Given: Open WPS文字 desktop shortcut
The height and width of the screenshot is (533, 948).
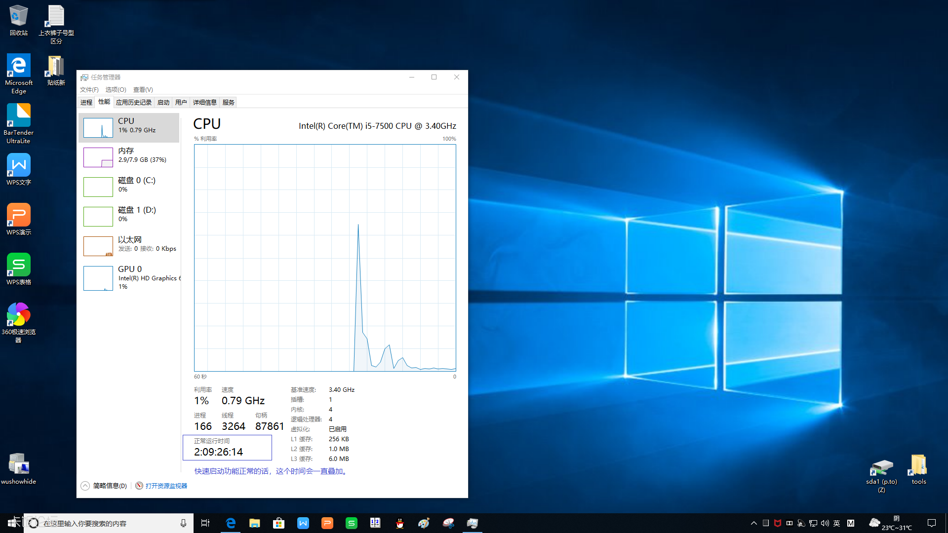Looking at the screenshot, I should [x=19, y=169].
